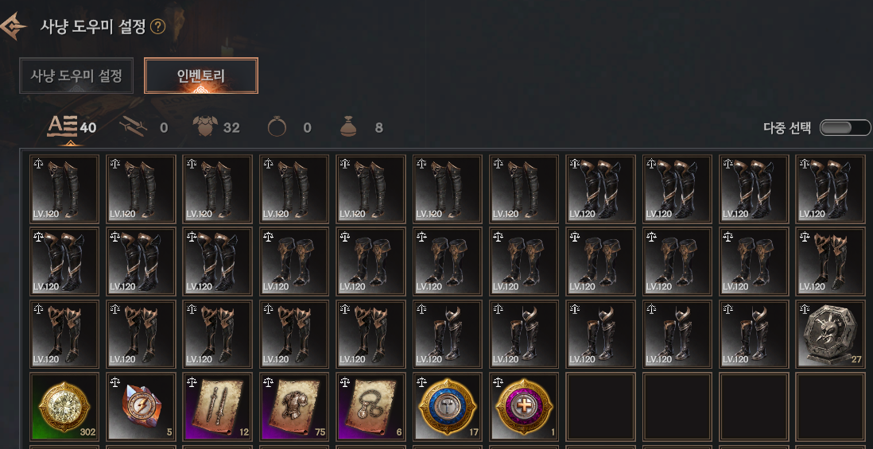Select the weapon scroll item with count 12

point(218,407)
